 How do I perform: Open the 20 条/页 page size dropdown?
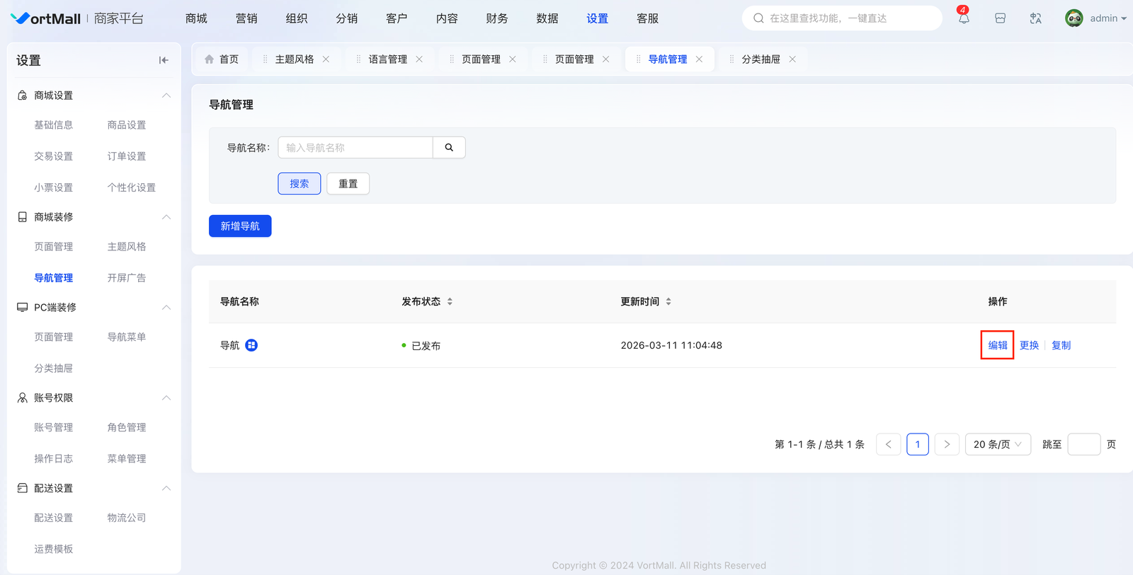(x=998, y=444)
